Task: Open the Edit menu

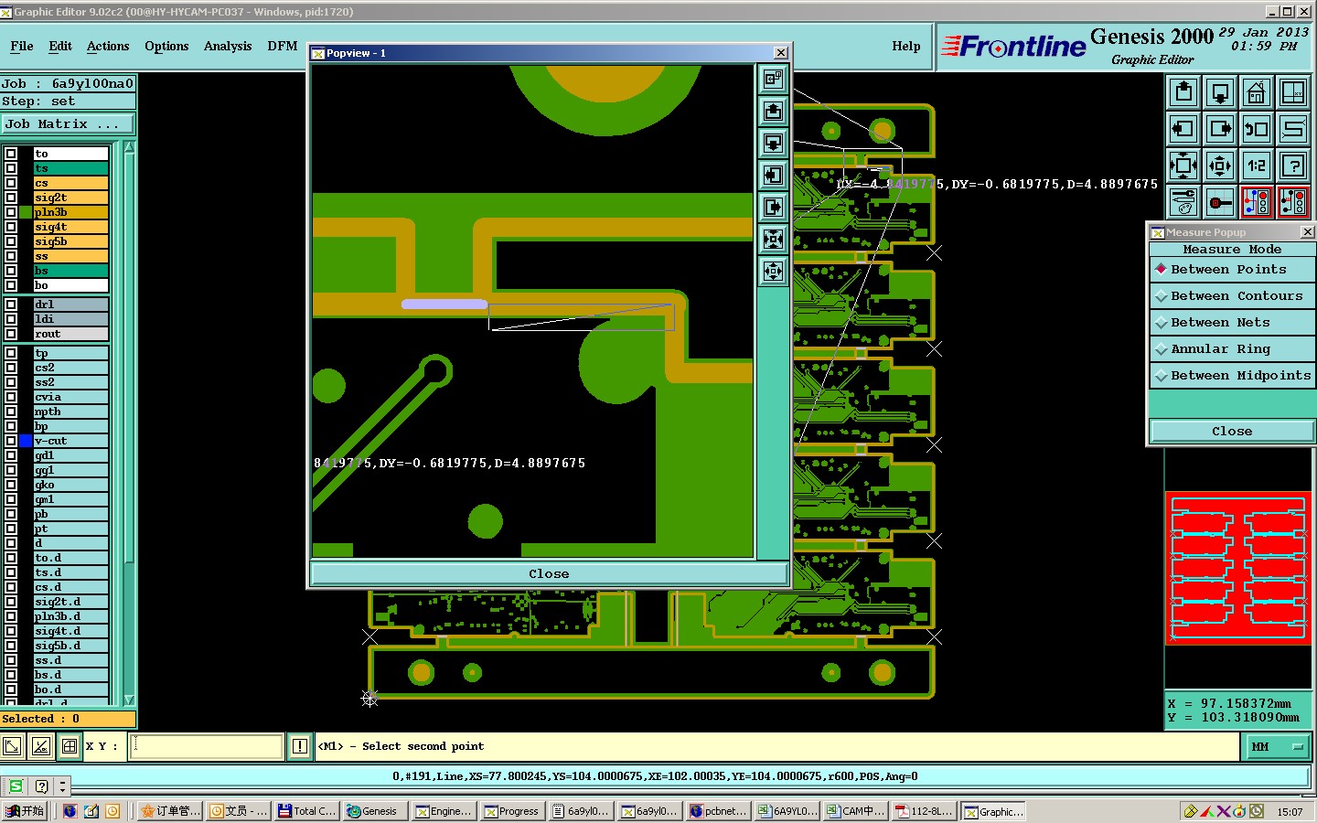Action: [60, 46]
